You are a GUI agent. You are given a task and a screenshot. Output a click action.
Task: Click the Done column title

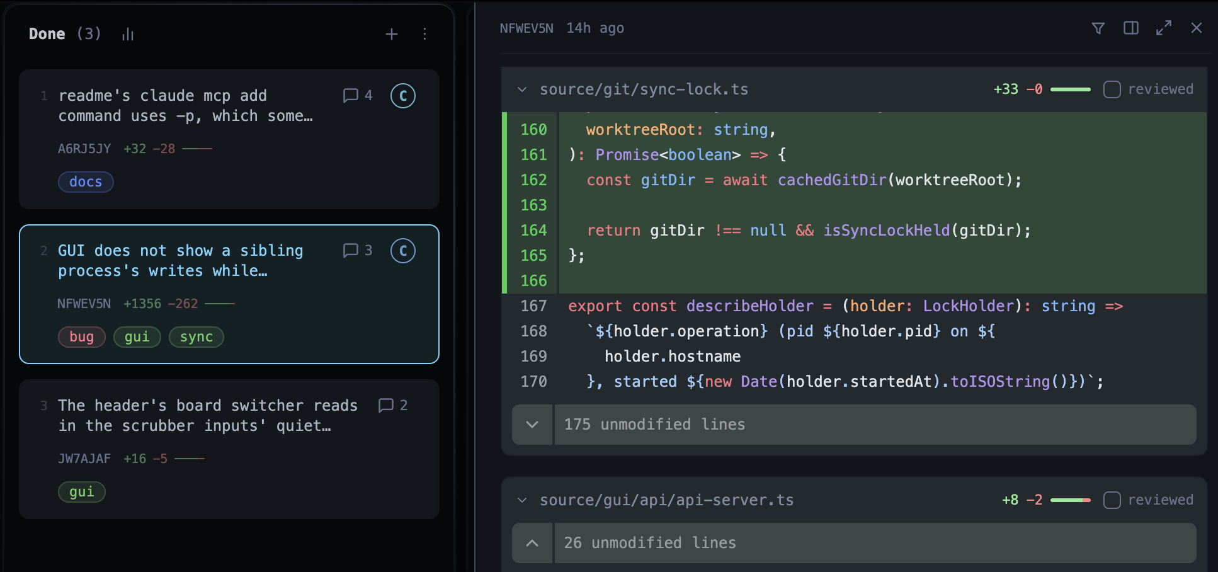(x=47, y=34)
